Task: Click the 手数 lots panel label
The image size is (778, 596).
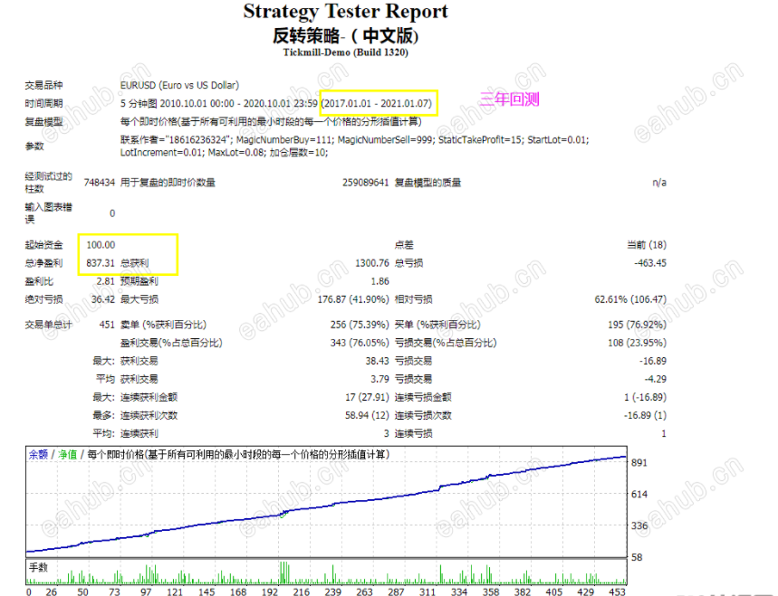Action: (38, 568)
